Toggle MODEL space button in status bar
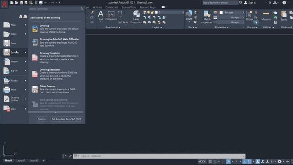 (202, 161)
